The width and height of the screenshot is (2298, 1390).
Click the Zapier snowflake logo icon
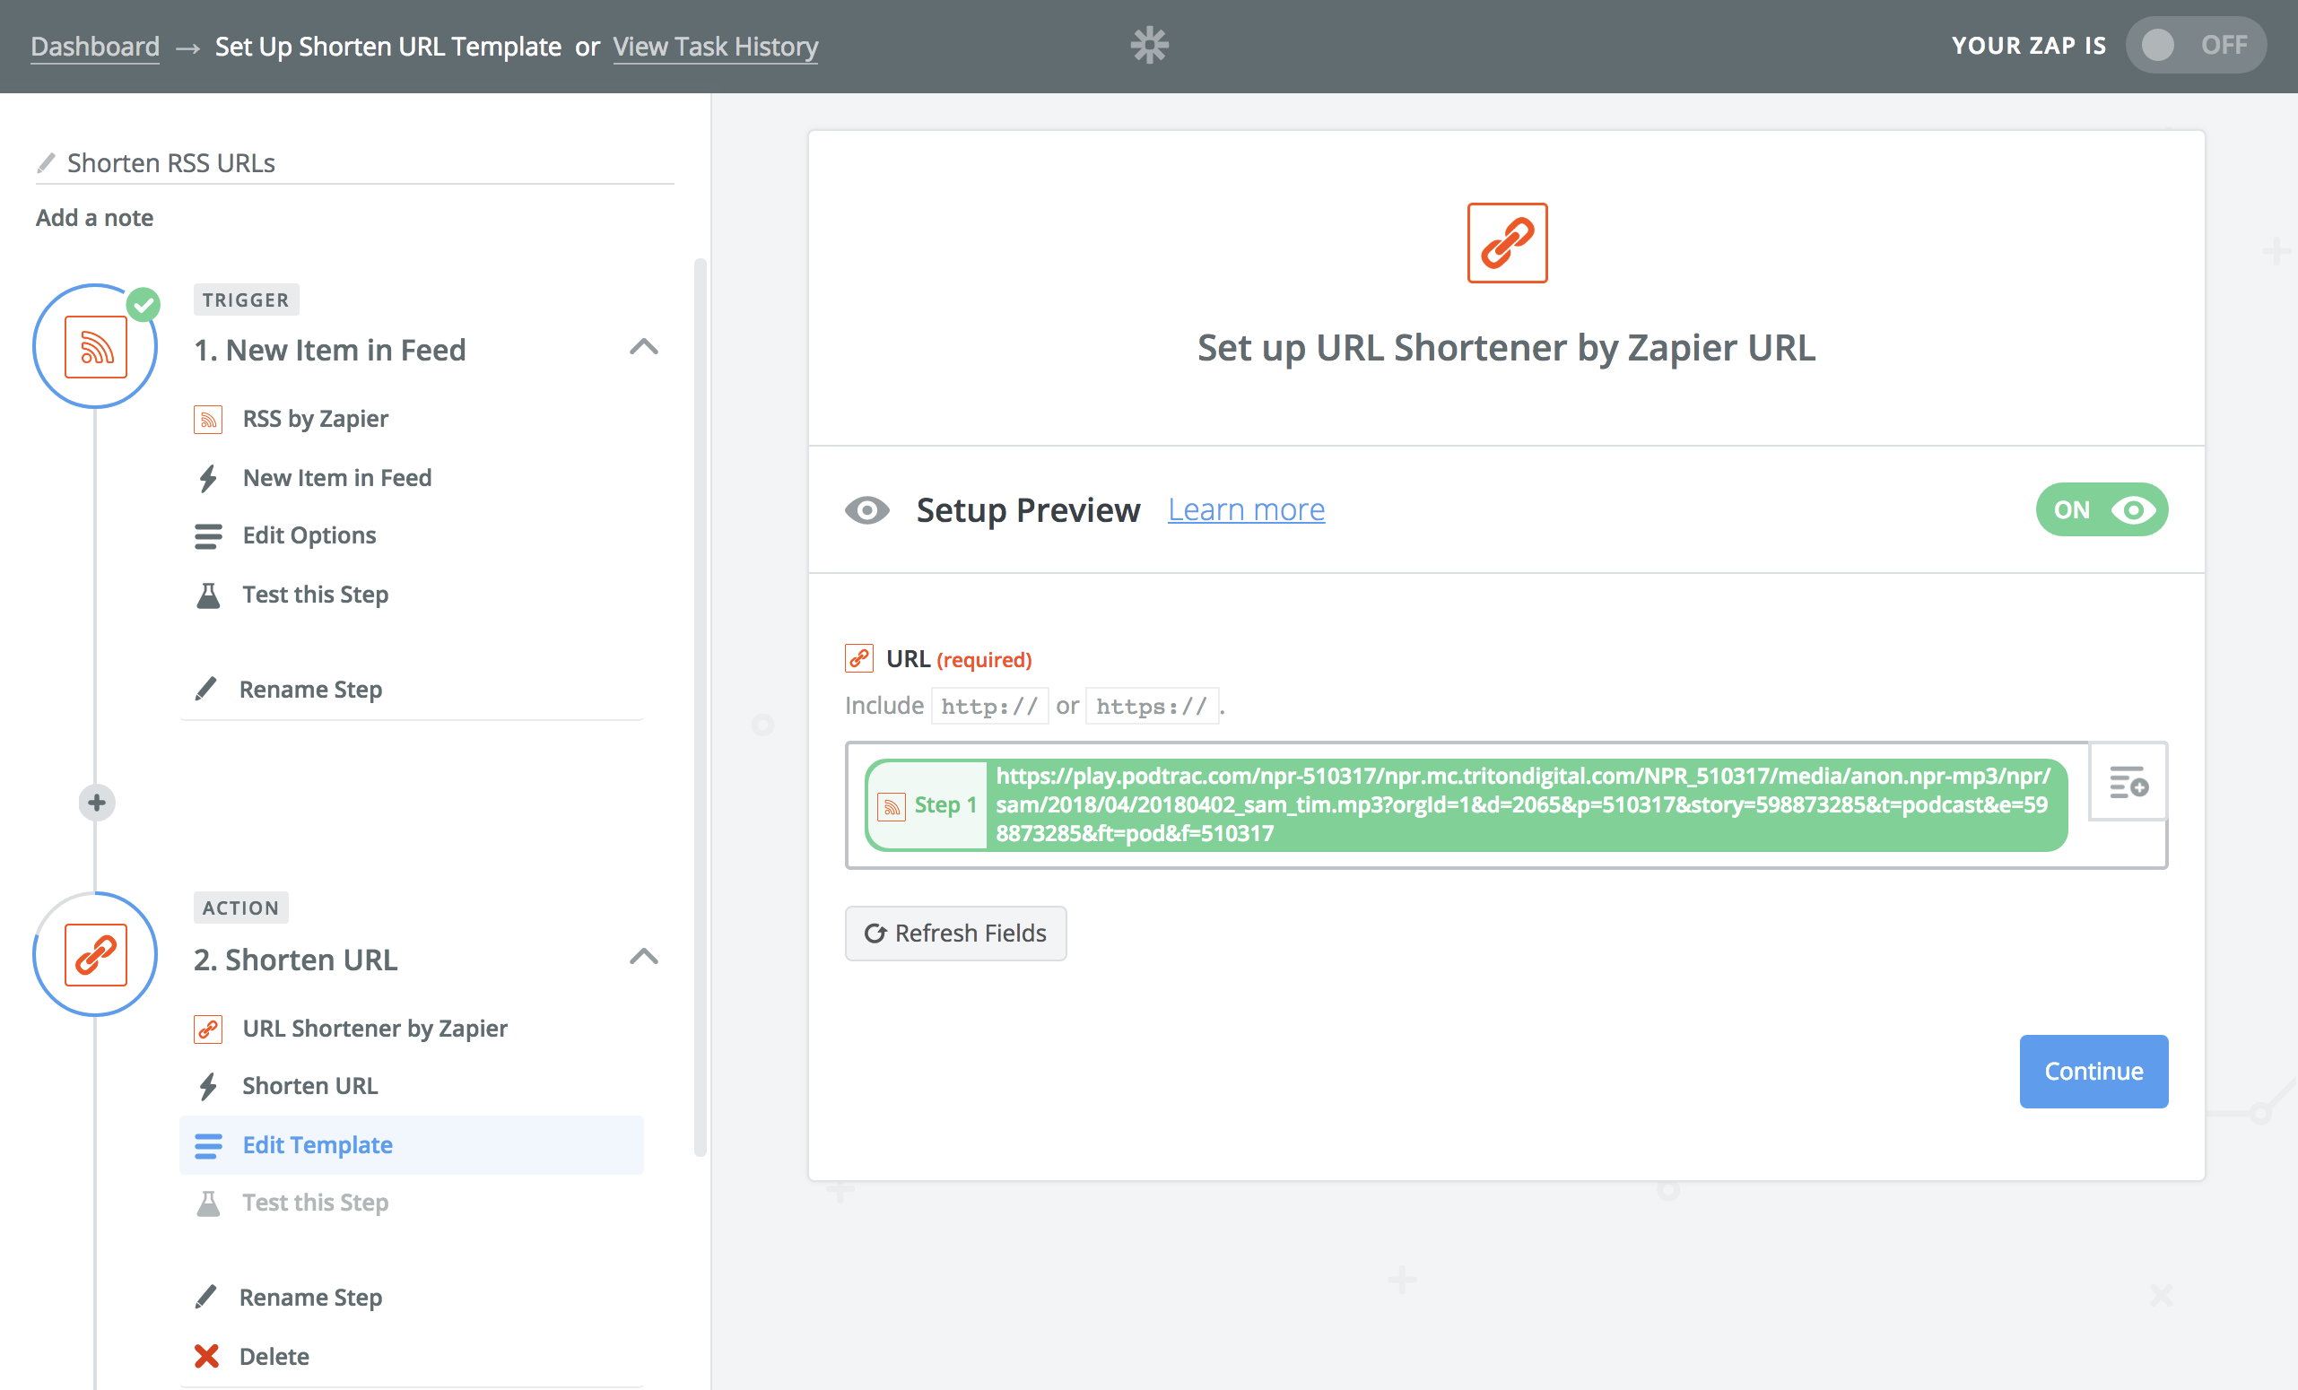point(1147,44)
